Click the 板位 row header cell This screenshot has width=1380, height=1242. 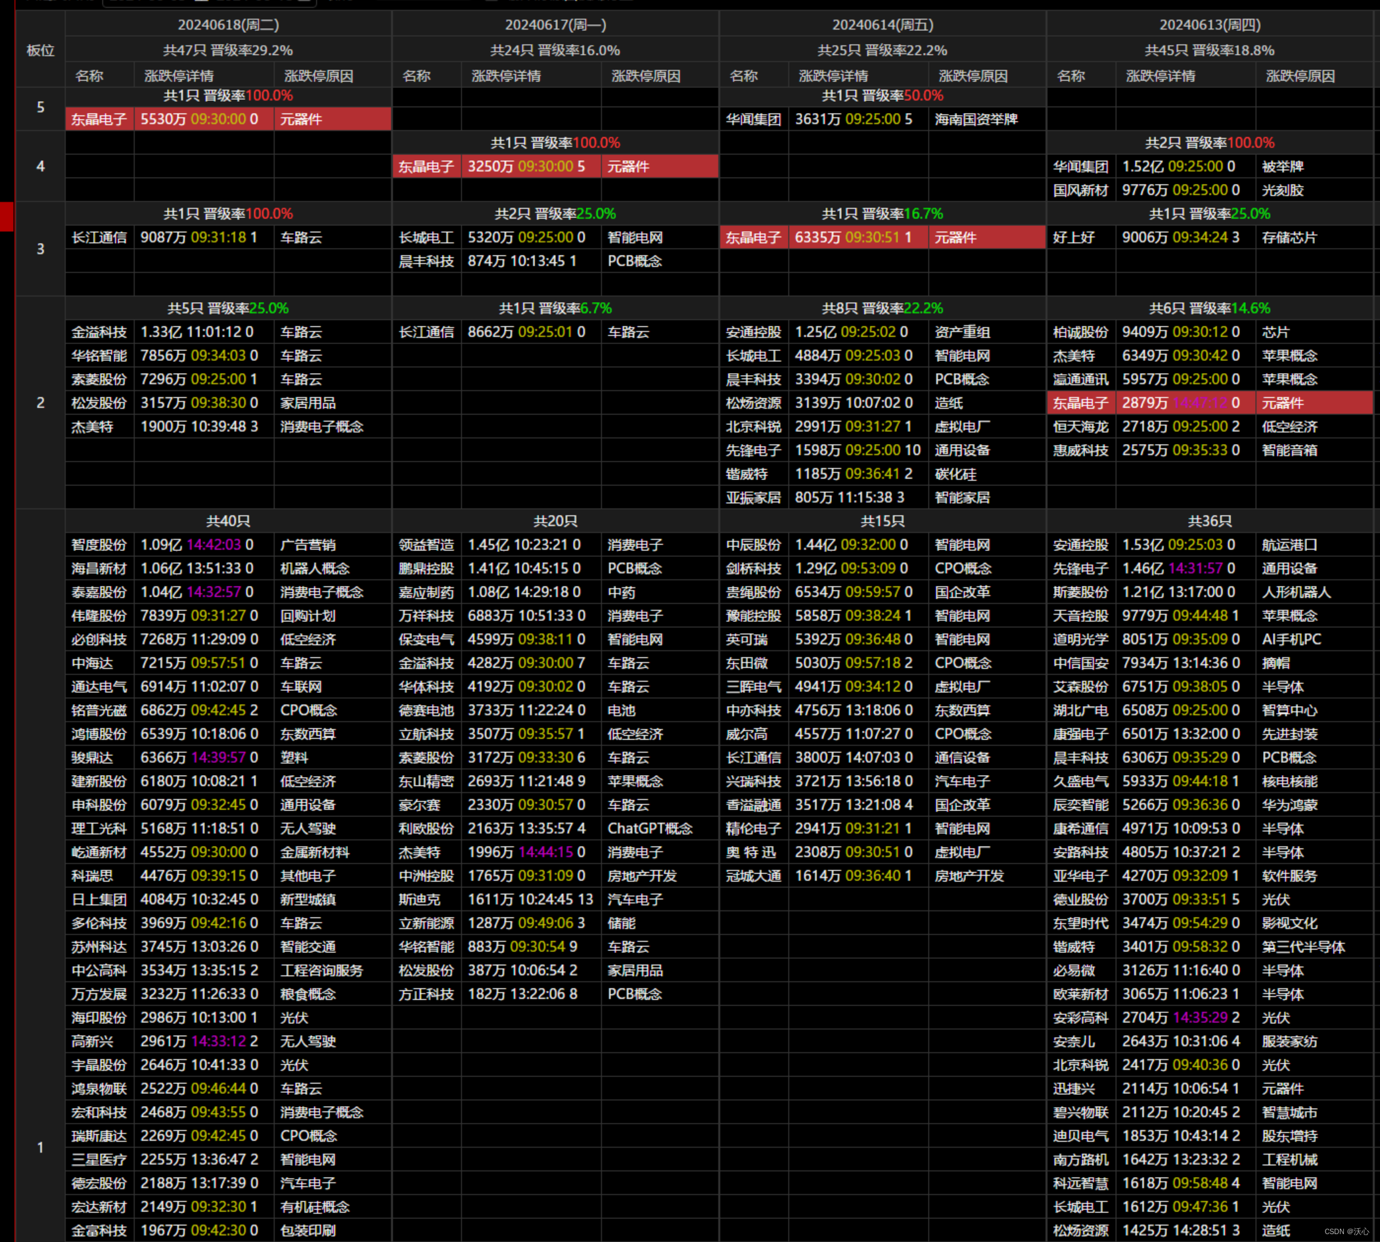[40, 51]
